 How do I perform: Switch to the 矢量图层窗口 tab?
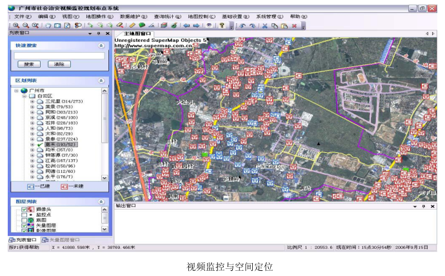click(61, 240)
